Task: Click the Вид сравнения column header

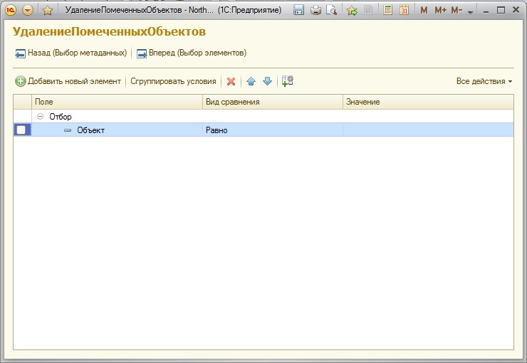Action: 273,102
